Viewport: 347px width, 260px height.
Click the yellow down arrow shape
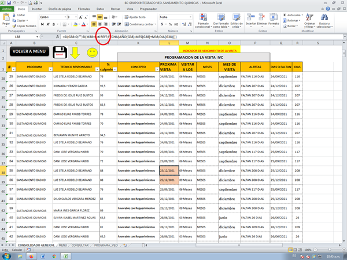76,54
